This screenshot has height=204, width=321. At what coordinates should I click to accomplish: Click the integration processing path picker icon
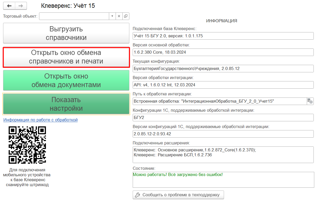coord(310,101)
